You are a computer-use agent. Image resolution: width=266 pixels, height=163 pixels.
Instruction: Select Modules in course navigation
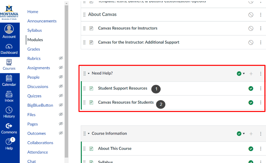[35, 40]
